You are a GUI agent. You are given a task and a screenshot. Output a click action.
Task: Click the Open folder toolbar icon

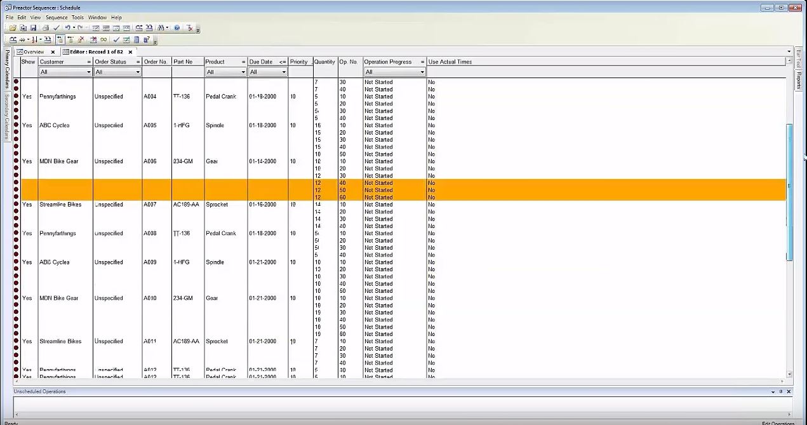pos(13,28)
